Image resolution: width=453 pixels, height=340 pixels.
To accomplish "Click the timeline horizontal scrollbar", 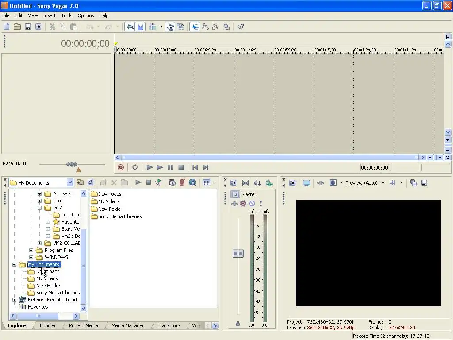I will coord(270,158).
